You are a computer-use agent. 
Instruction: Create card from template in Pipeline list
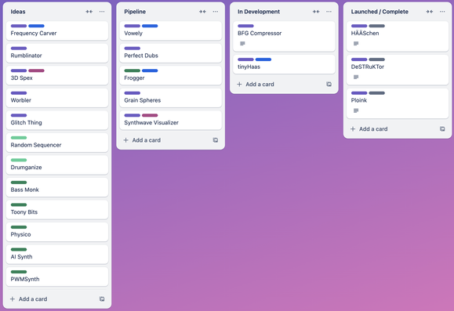click(216, 140)
